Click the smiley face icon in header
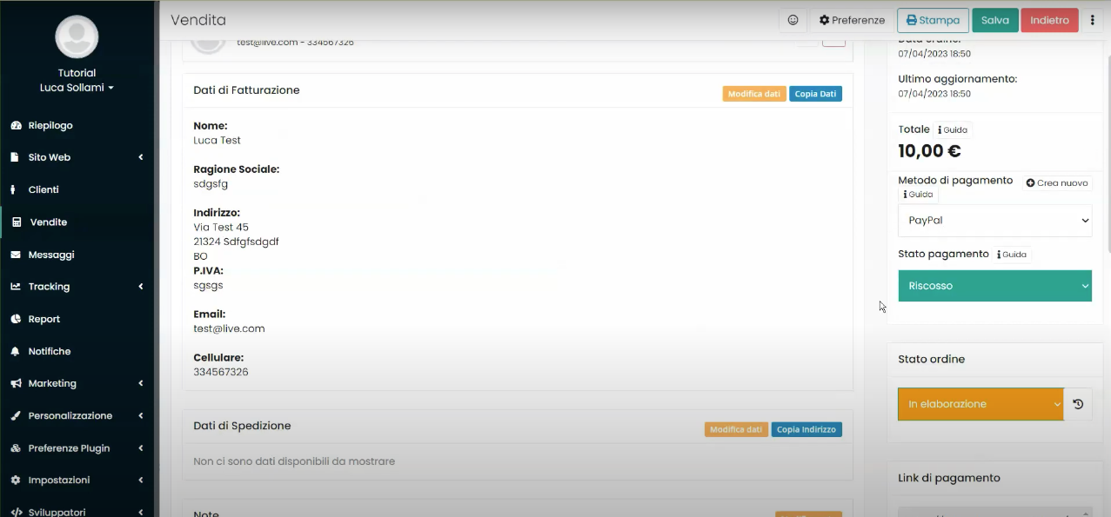 [793, 20]
